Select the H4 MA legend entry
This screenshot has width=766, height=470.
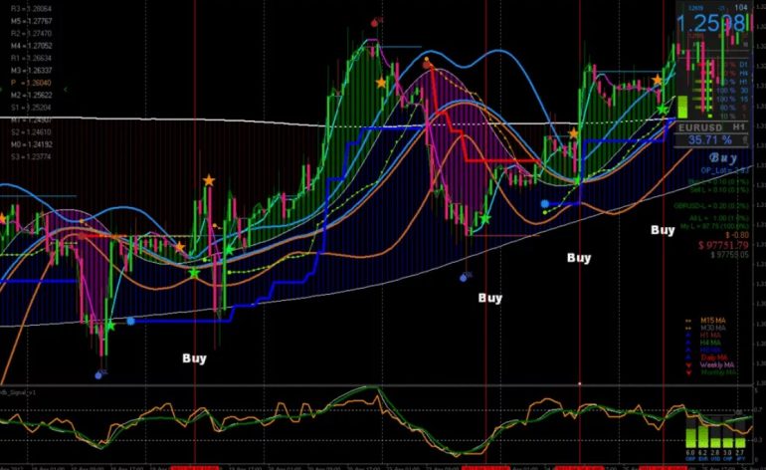pos(710,343)
